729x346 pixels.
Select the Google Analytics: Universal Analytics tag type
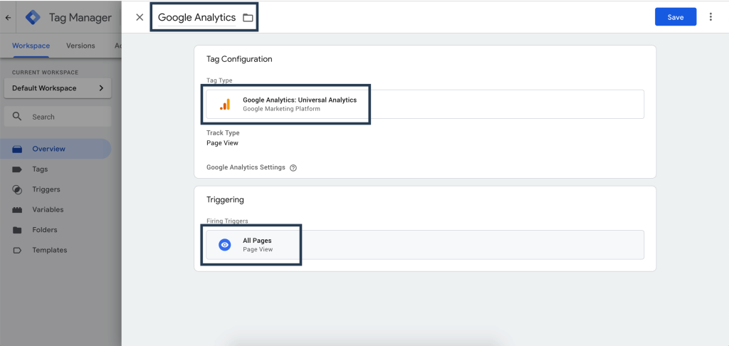pos(425,104)
